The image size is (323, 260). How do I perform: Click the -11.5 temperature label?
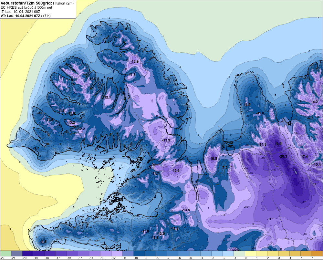coord(246,105)
